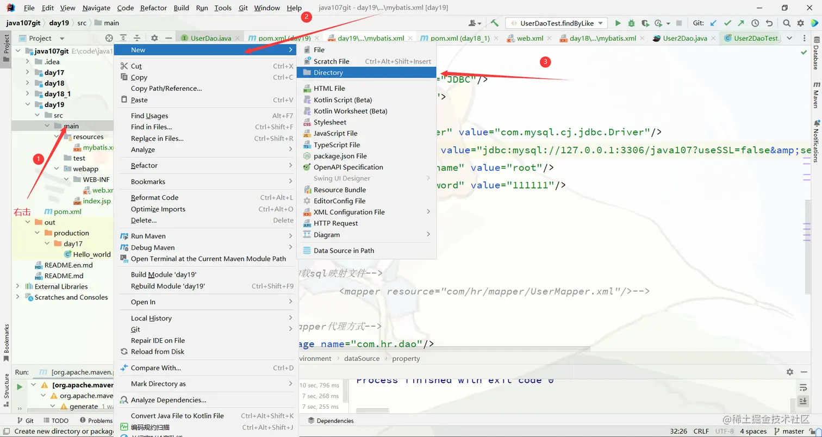Hide the Project panel with the minus icon
Screen dimensions: 822x437
click(x=169, y=38)
